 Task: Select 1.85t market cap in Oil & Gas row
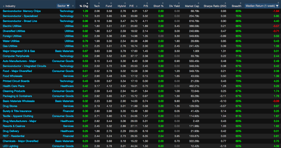[x=196, y=51]
